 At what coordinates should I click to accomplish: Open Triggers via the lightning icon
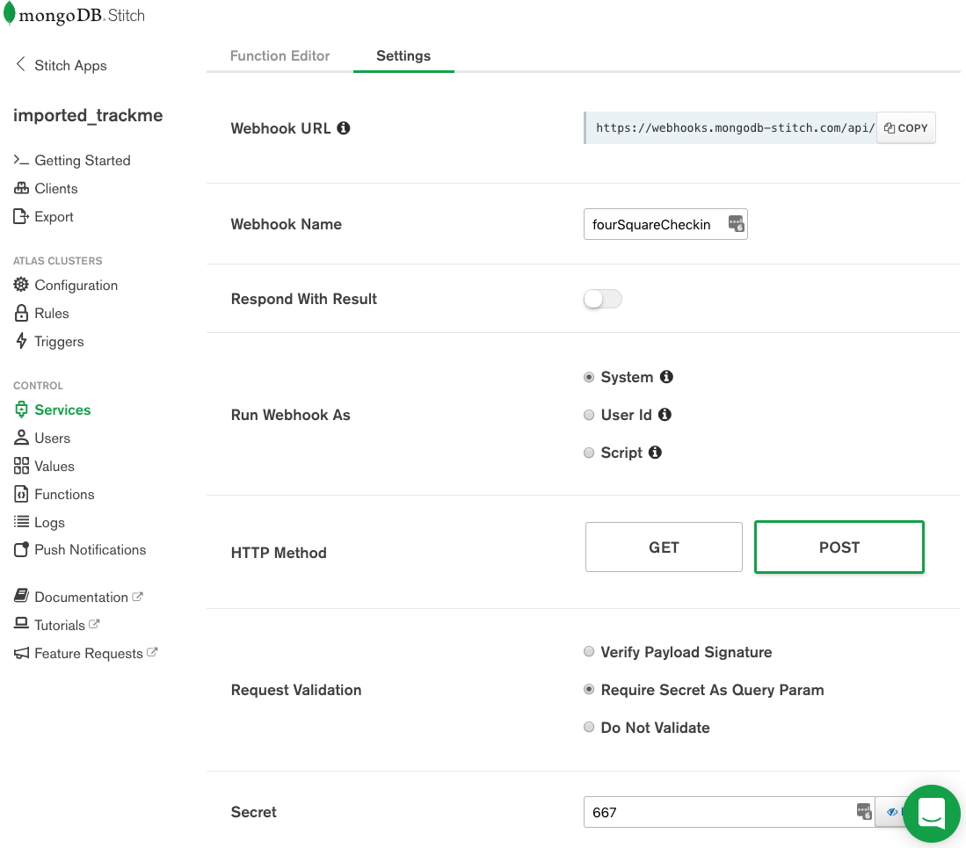[x=59, y=341]
